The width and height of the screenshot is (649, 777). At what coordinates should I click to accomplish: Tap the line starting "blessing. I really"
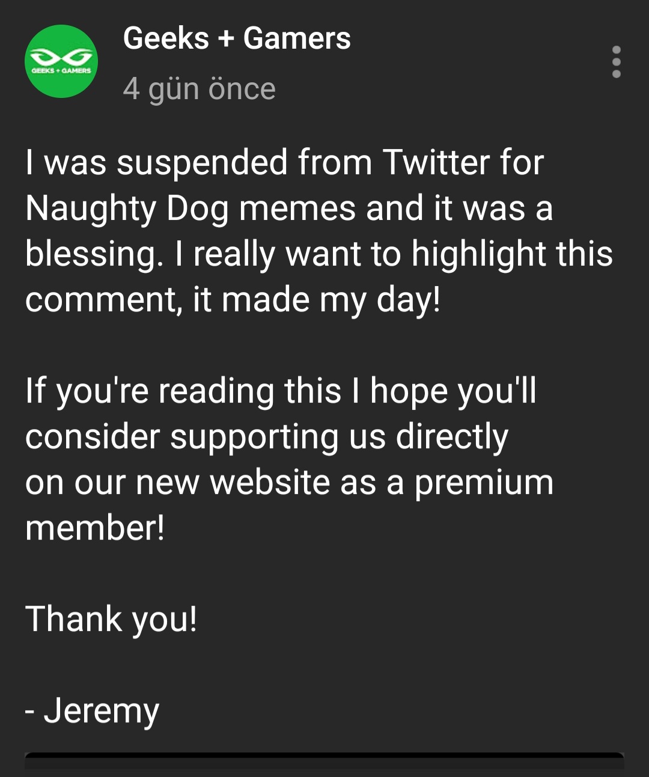(319, 254)
